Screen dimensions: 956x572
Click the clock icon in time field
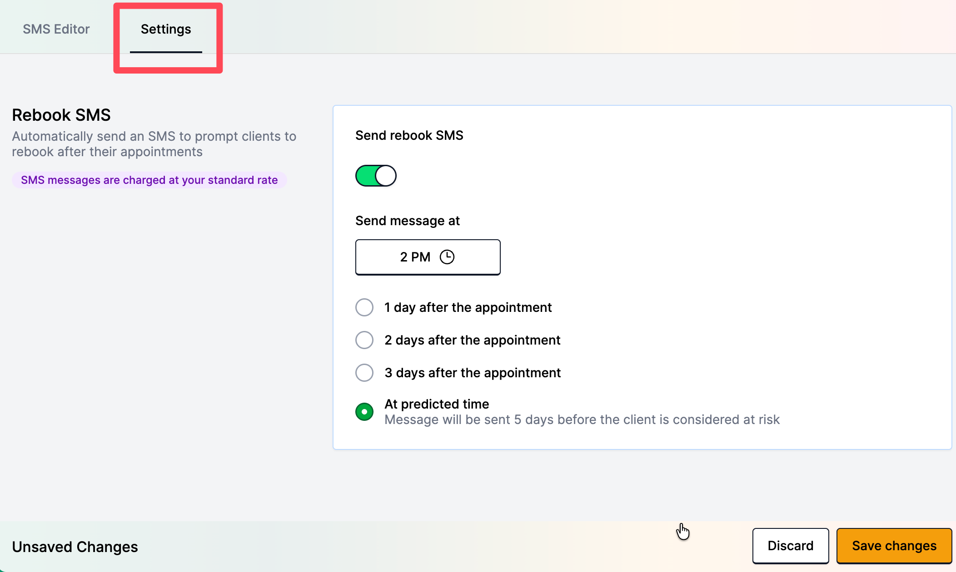point(447,257)
